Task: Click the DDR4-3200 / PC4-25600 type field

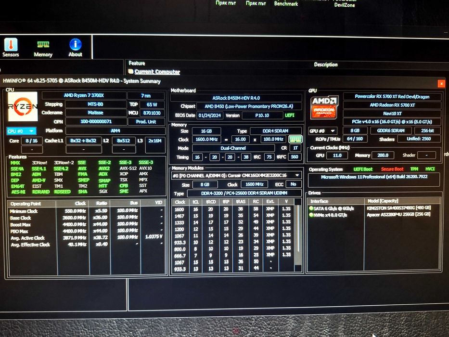Action: (244, 193)
